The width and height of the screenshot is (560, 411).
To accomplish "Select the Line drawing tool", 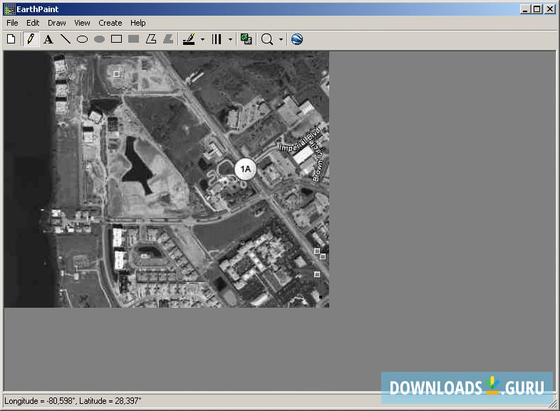I will tap(65, 39).
